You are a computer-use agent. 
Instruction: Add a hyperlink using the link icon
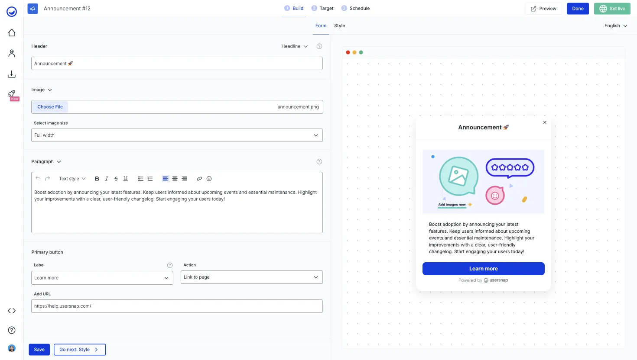coord(199,178)
